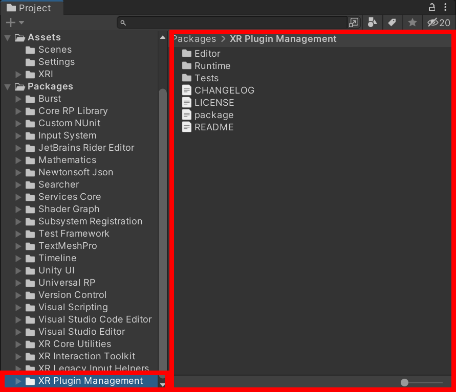Select the Newtonsoft Json package
456x392 pixels.
pos(76,172)
